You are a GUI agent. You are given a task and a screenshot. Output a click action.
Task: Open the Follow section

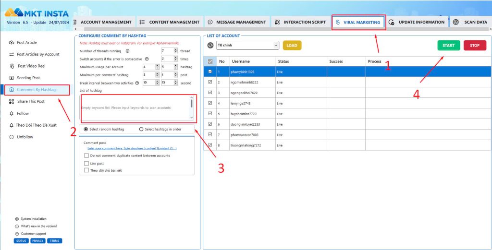coord(19,113)
